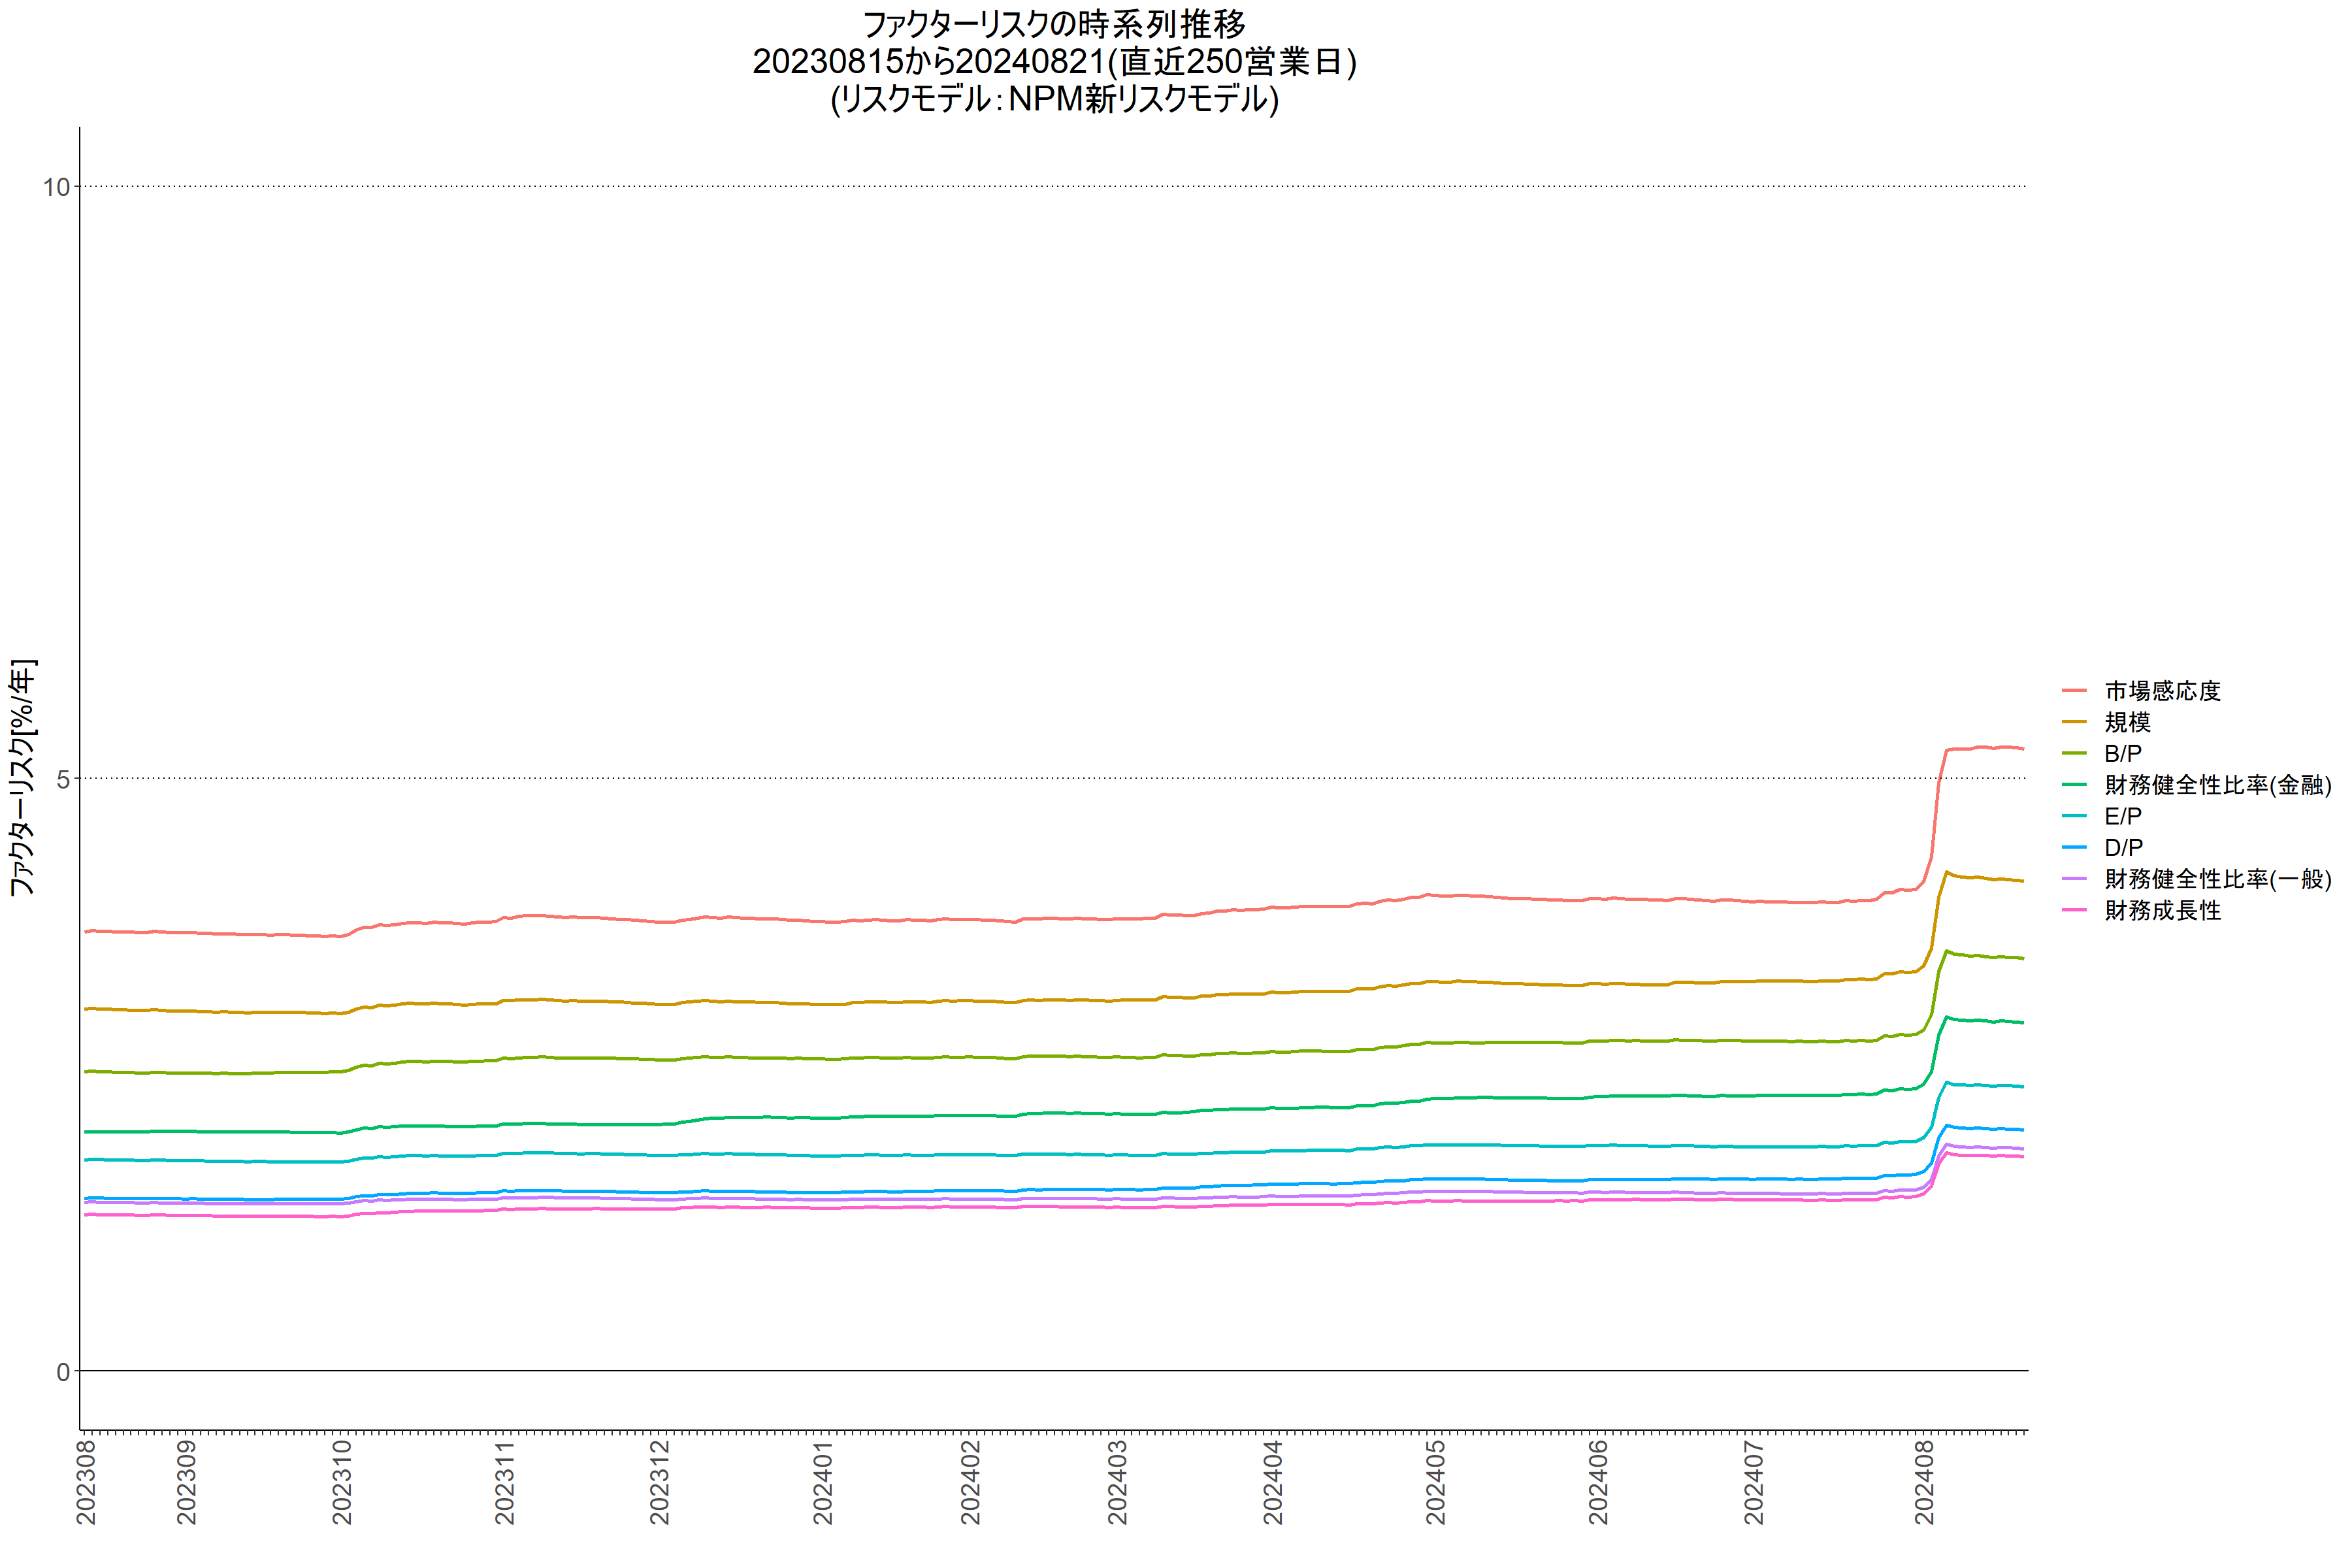The image size is (2352, 1568).
Task: Click the x-axis label 202405
Action: pyautogui.click(x=1436, y=1482)
